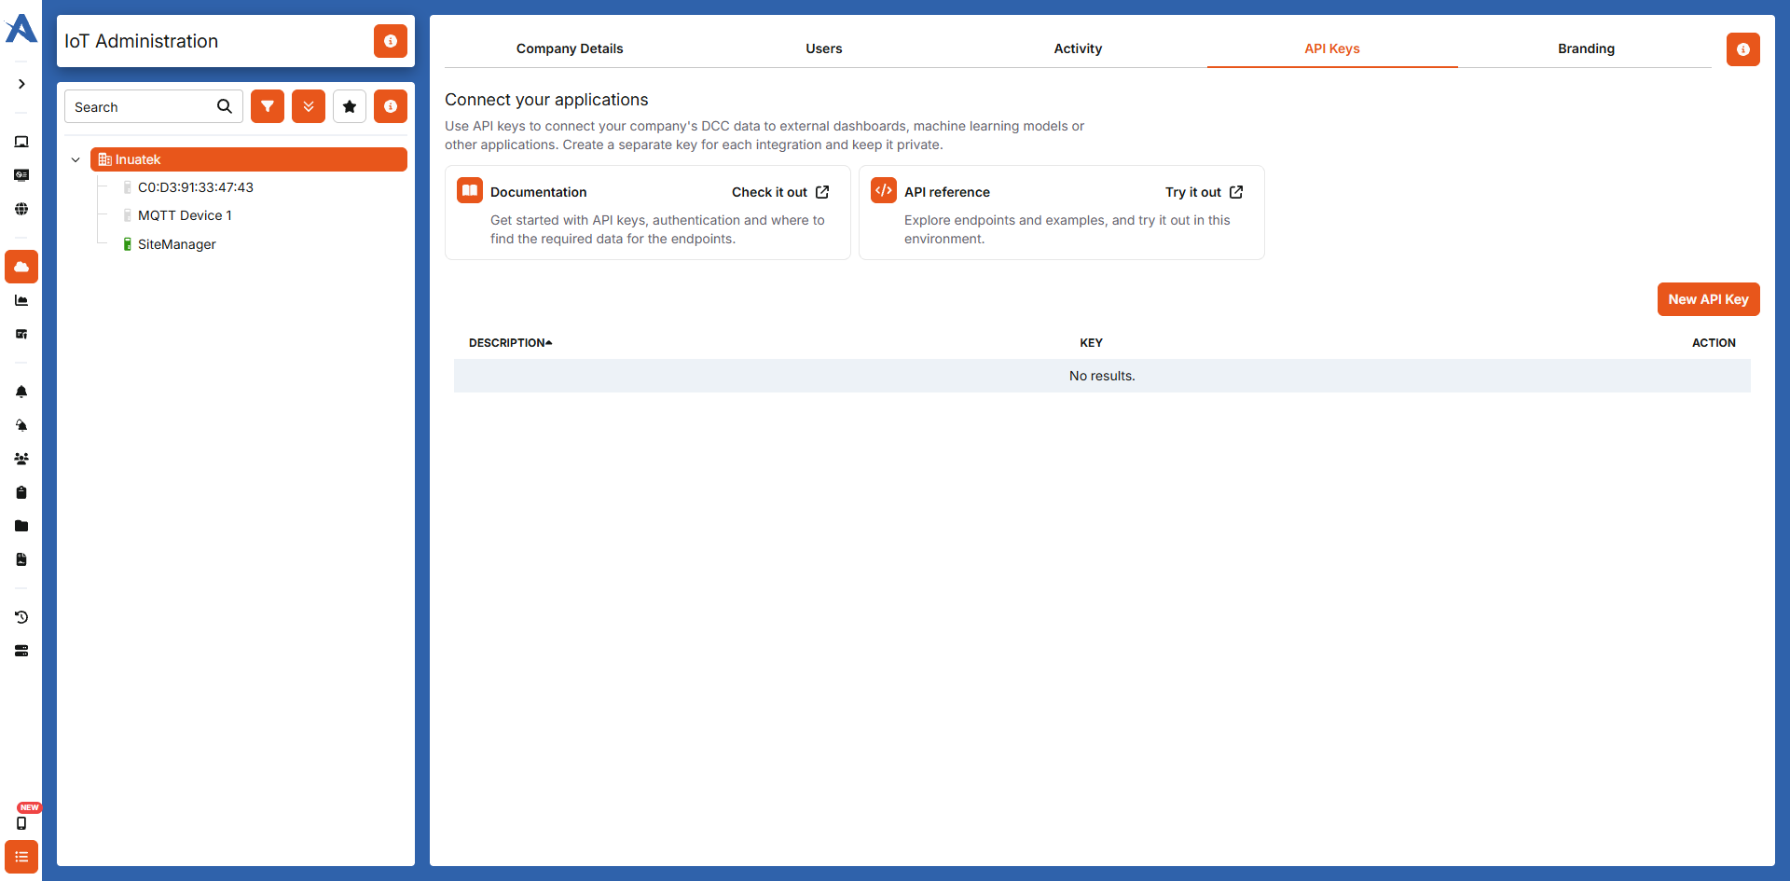The width and height of the screenshot is (1790, 881).
Task: Open the area chart icon in the sidebar
Action: tap(21, 300)
